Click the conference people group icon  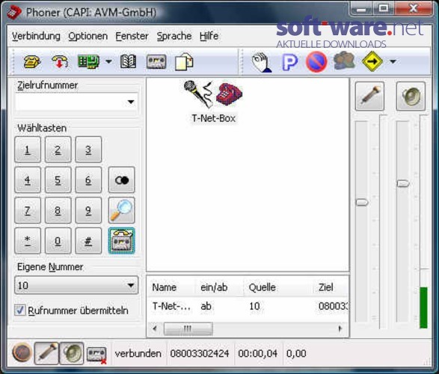(x=344, y=61)
